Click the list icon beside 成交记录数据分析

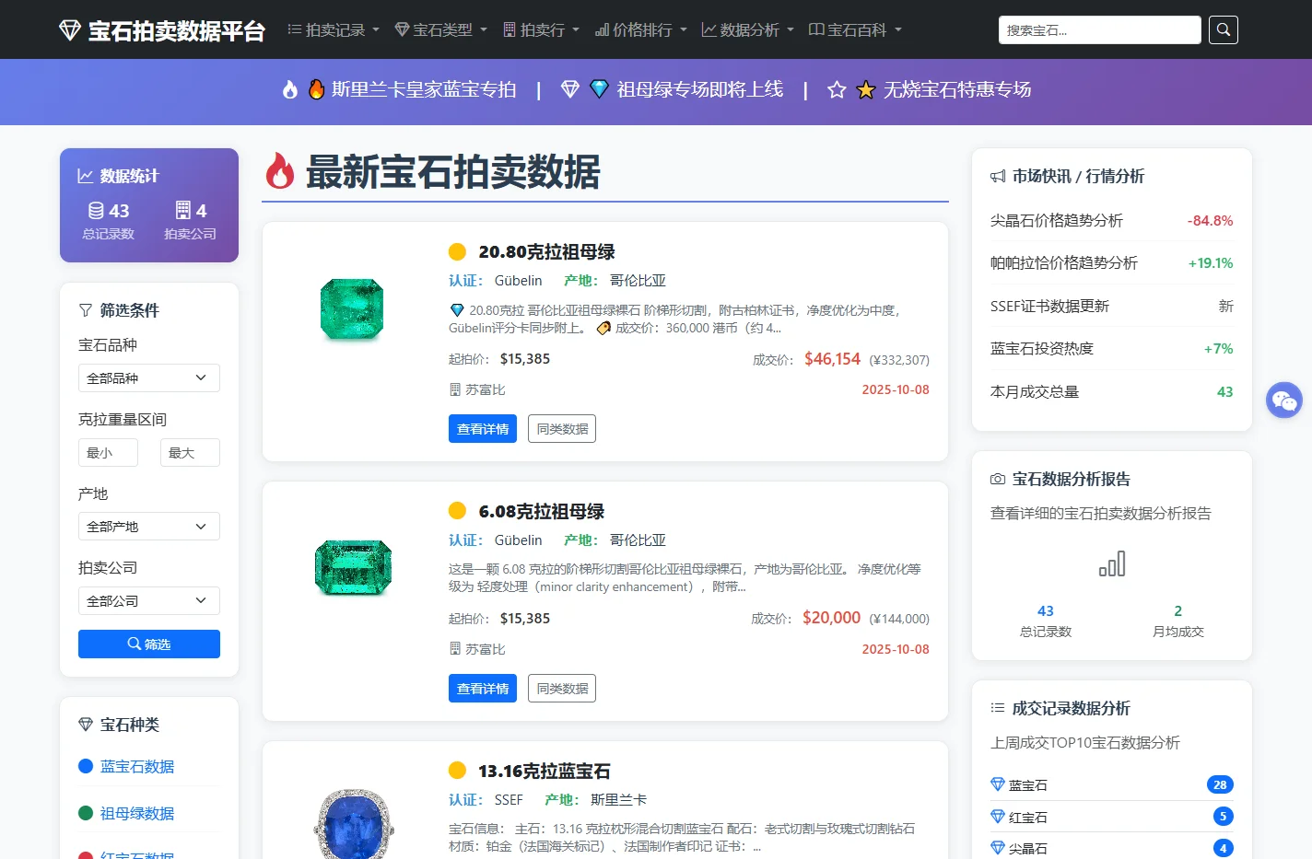tap(998, 708)
